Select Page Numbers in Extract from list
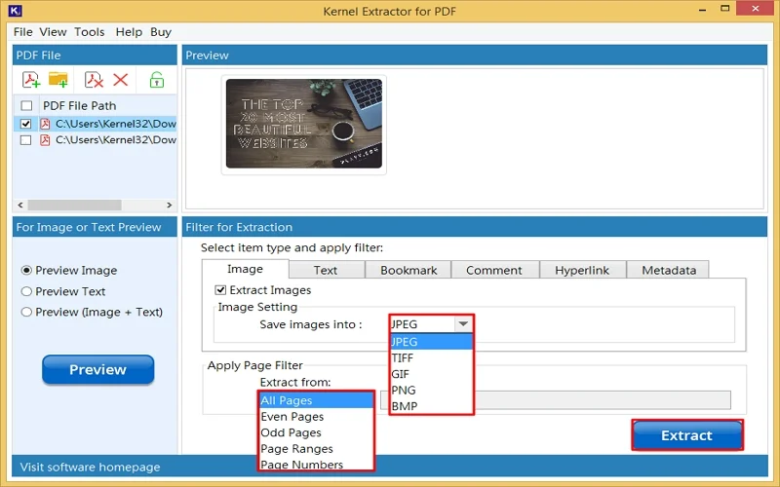This screenshot has width=780, height=487. pyautogui.click(x=316, y=465)
